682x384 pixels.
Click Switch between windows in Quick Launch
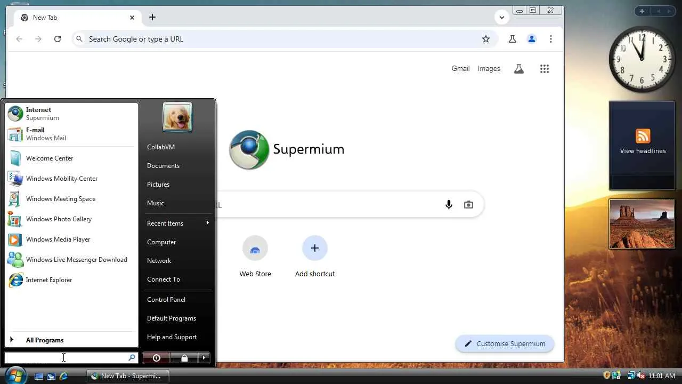[51, 376]
